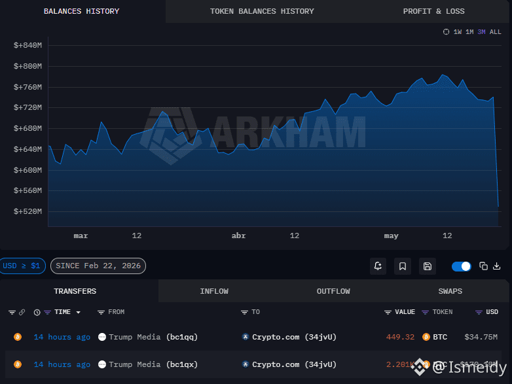This screenshot has width=512, height=384.
Task: Toggle the blue switch off
Action: pos(461,266)
